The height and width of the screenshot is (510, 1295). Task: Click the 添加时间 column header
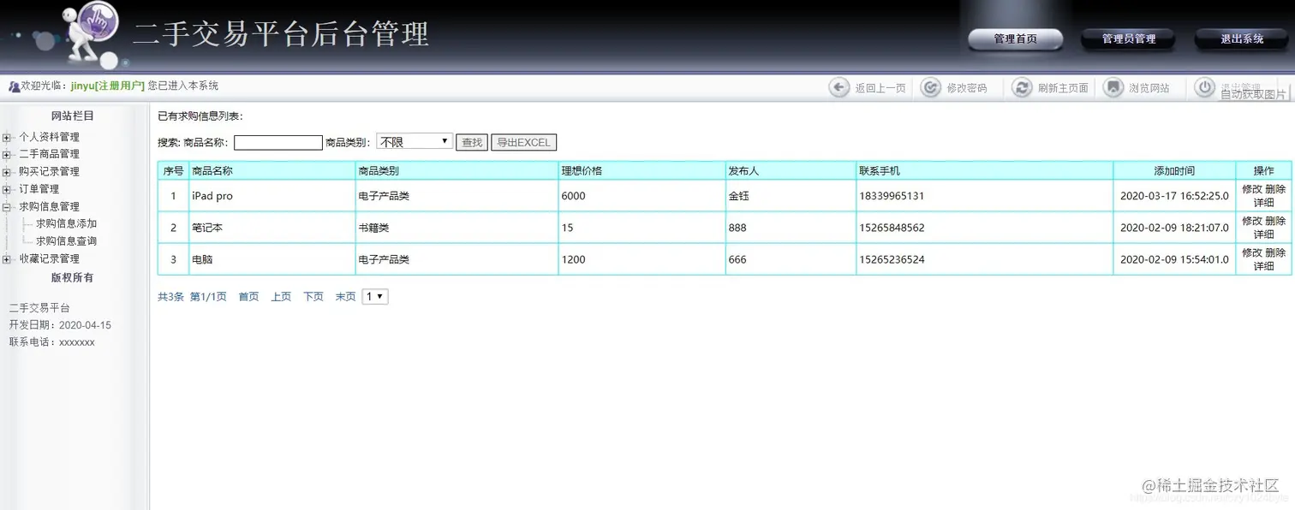coord(1174,170)
